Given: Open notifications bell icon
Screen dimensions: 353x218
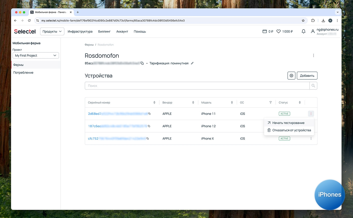Looking at the screenshot, I should pyautogui.click(x=304, y=32).
